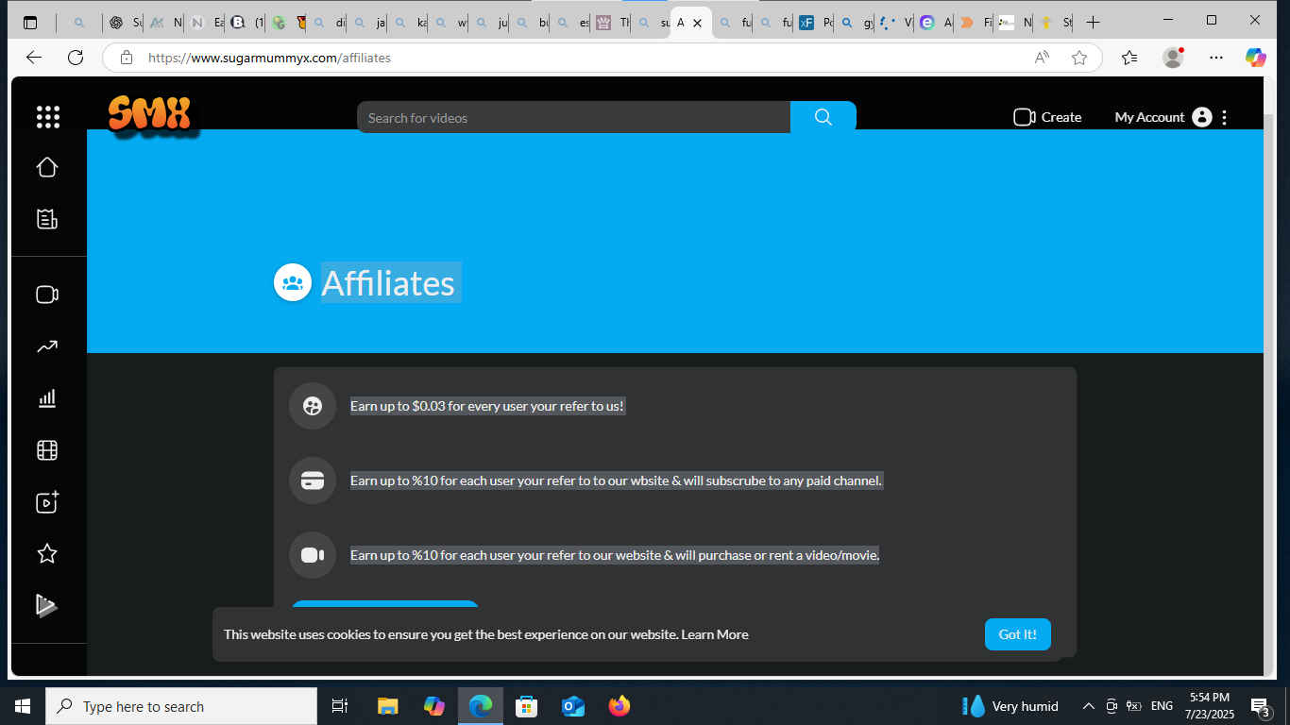This screenshot has height=725, width=1290.
Task: Click the blue search magnifier button
Action: pos(823,117)
